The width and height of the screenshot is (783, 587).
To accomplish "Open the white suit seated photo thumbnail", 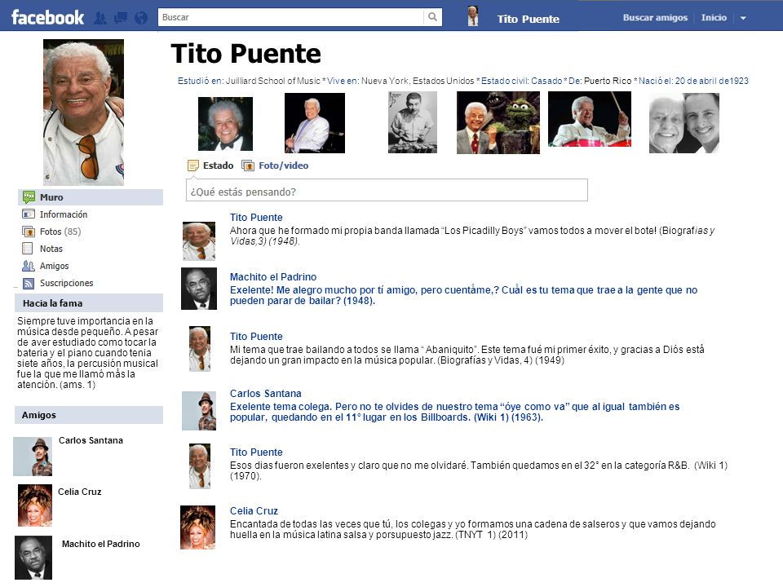I will 315,123.
